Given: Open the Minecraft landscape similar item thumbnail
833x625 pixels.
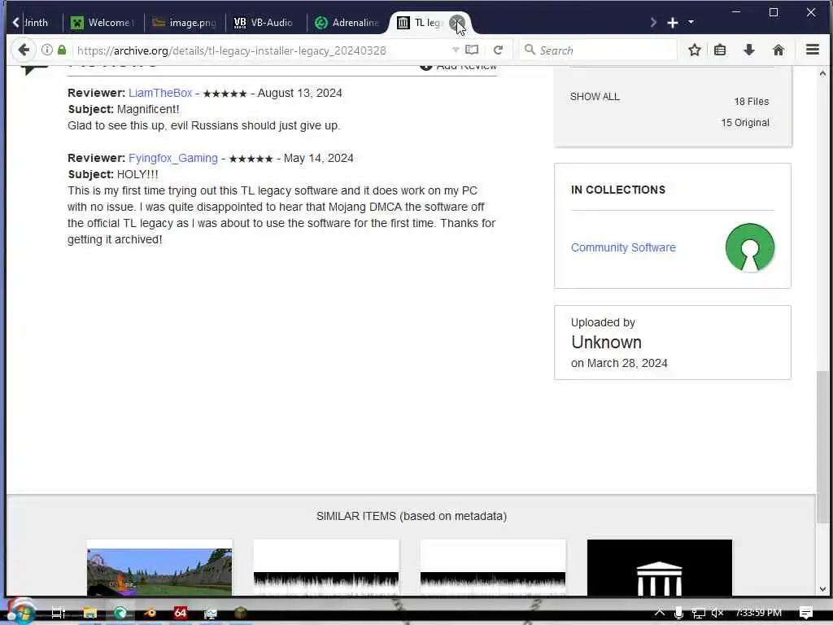Looking at the screenshot, I should pos(159,567).
